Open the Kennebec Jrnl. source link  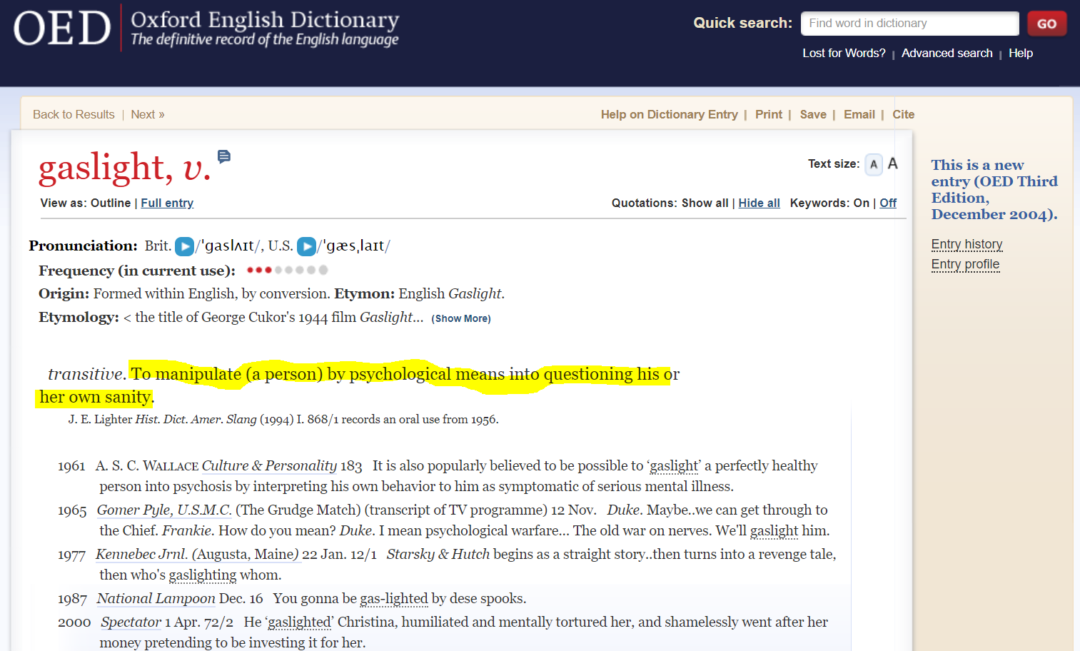(x=197, y=555)
